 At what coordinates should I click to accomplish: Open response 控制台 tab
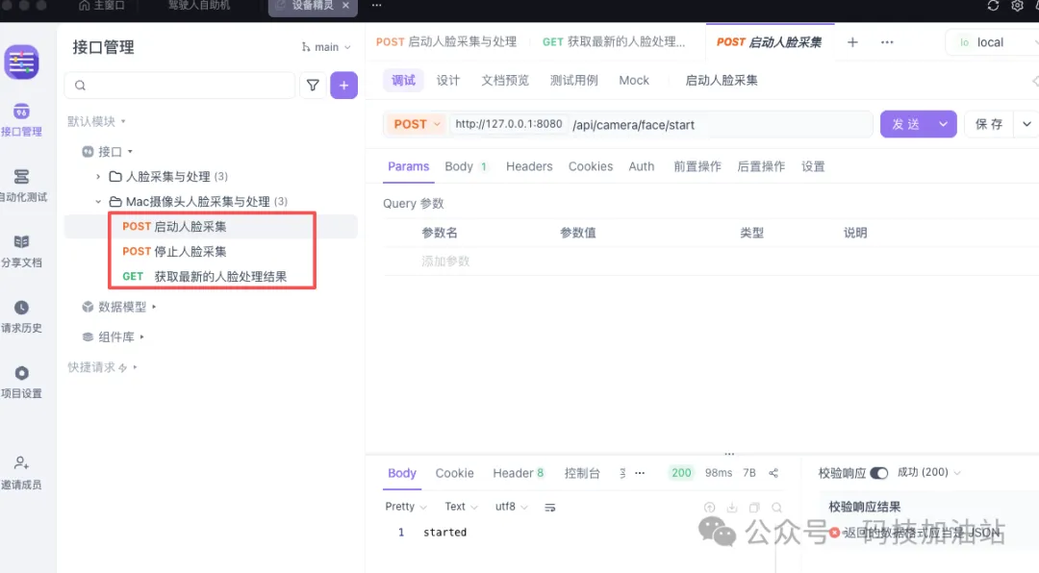point(582,473)
